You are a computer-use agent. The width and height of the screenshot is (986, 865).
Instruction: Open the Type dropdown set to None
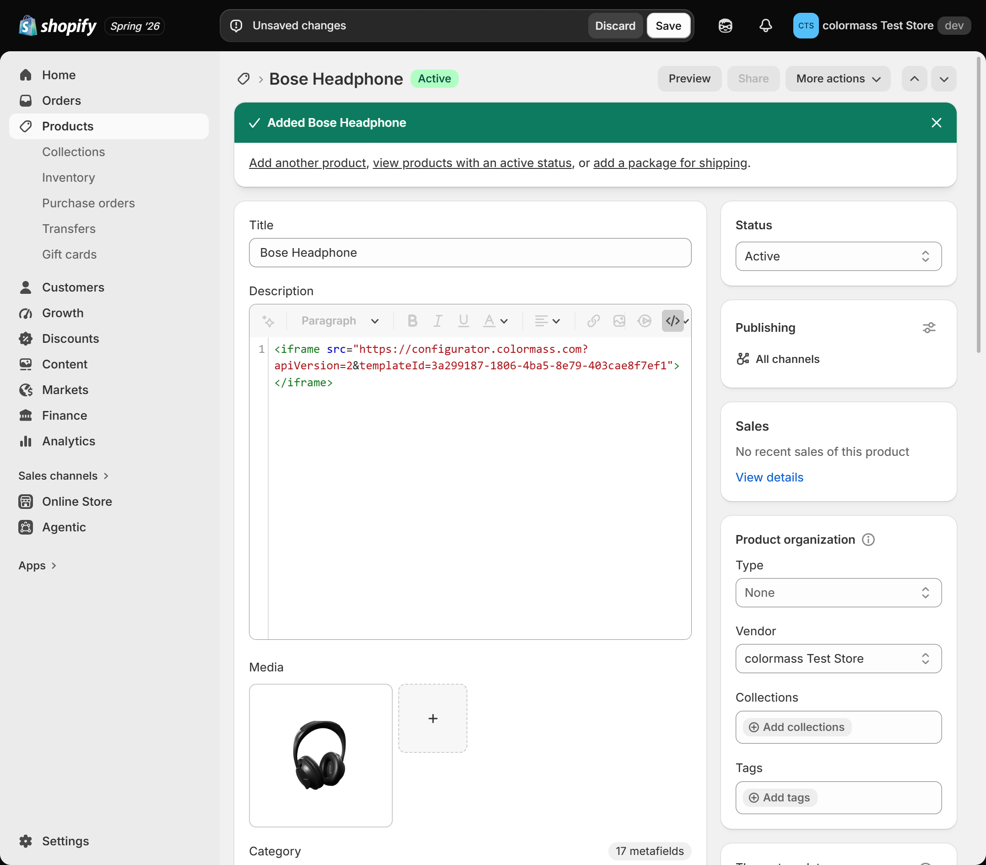coord(839,592)
